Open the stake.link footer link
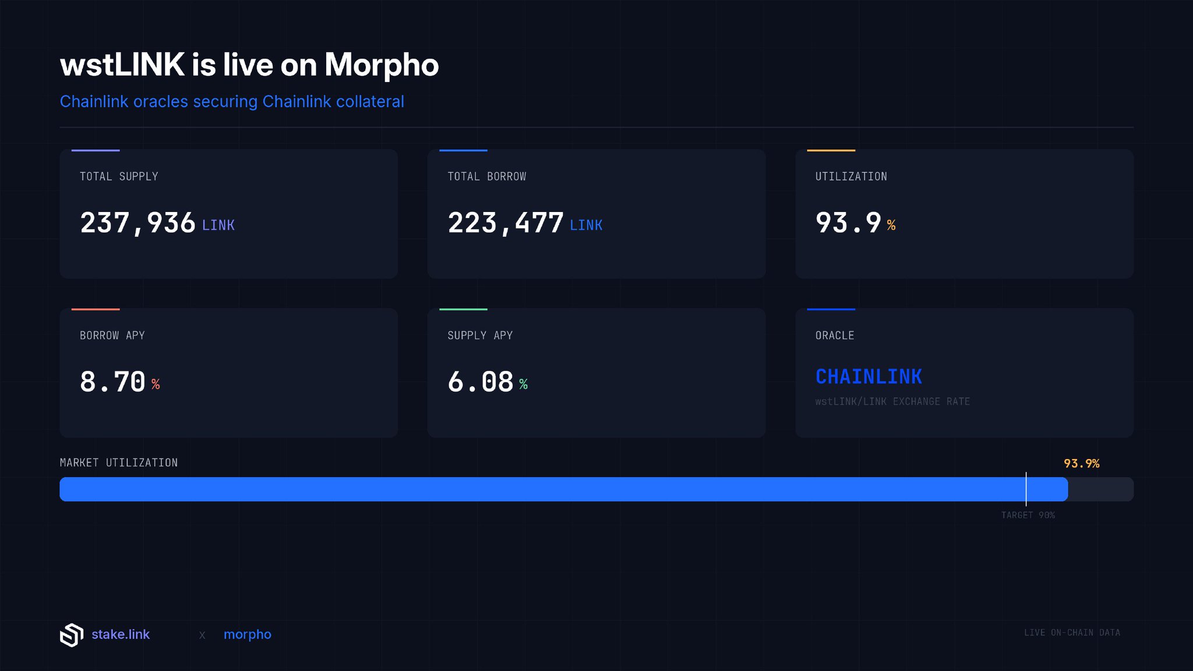This screenshot has height=671, width=1193. (120, 634)
